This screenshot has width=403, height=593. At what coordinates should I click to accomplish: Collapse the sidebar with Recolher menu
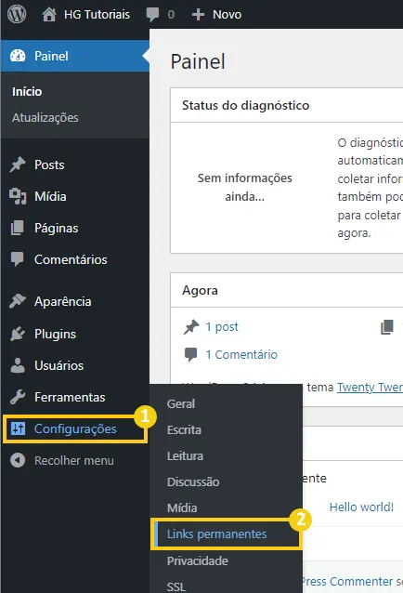click(x=63, y=461)
